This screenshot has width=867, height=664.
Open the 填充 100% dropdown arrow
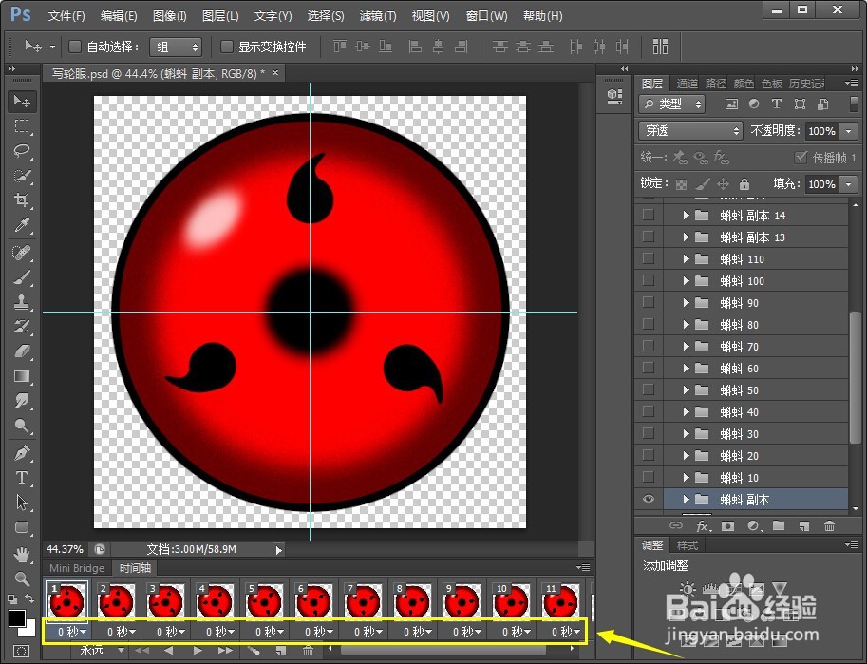coord(849,183)
